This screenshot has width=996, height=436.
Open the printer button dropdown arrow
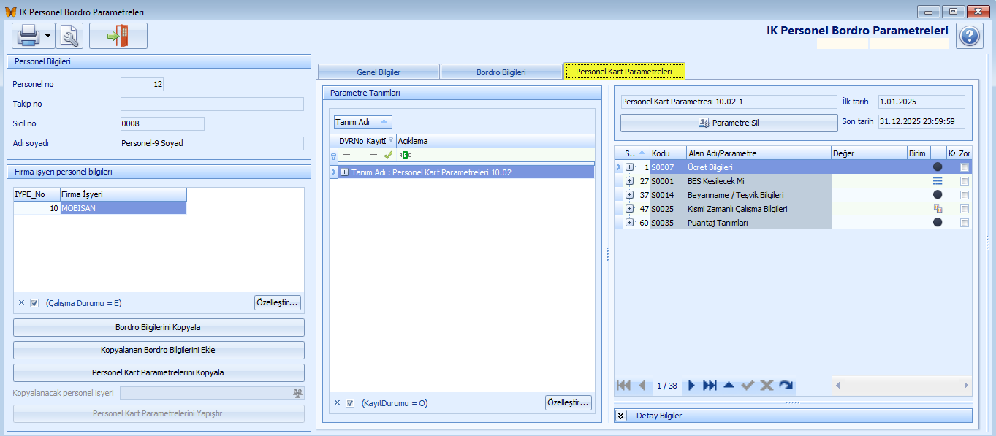[48, 36]
